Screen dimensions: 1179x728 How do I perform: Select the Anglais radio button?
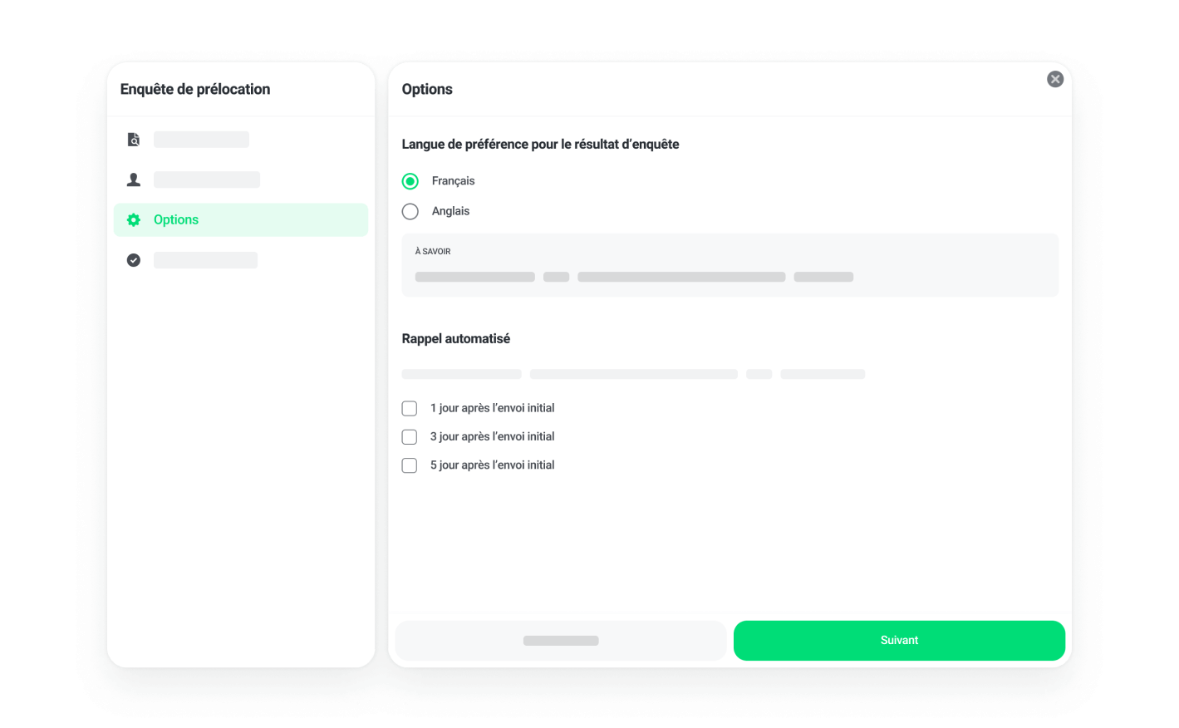pos(410,212)
